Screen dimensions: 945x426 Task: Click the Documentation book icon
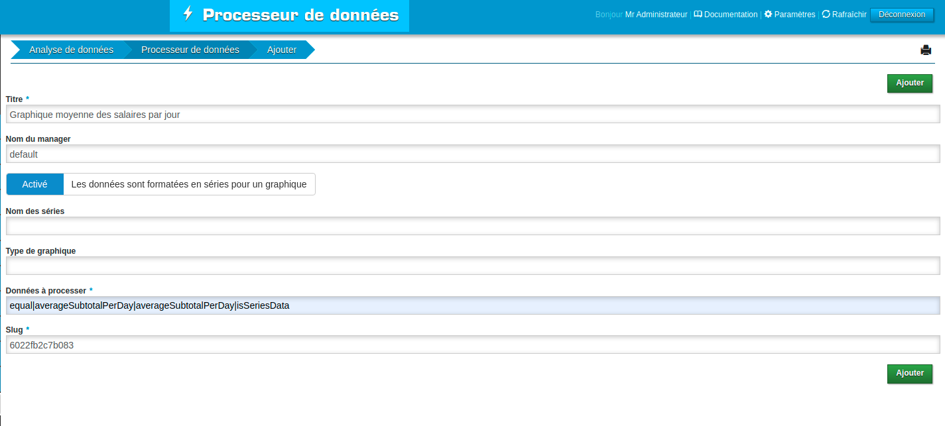pos(698,14)
